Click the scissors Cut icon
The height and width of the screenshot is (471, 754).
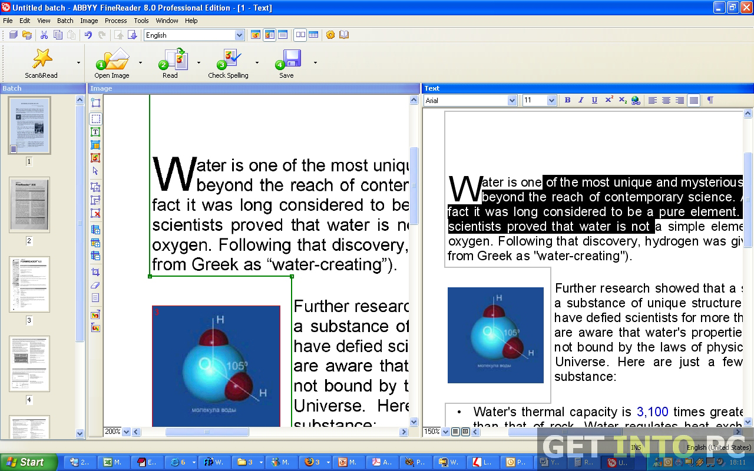(x=44, y=35)
